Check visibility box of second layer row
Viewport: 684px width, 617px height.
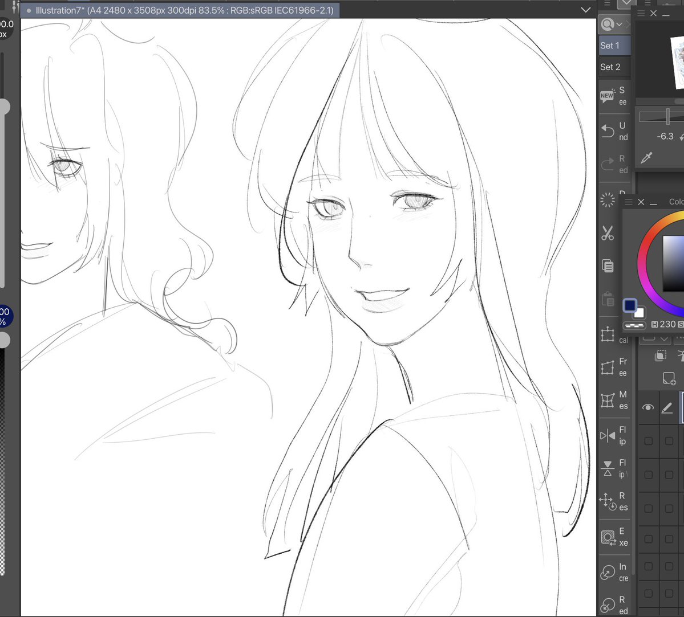tap(649, 441)
